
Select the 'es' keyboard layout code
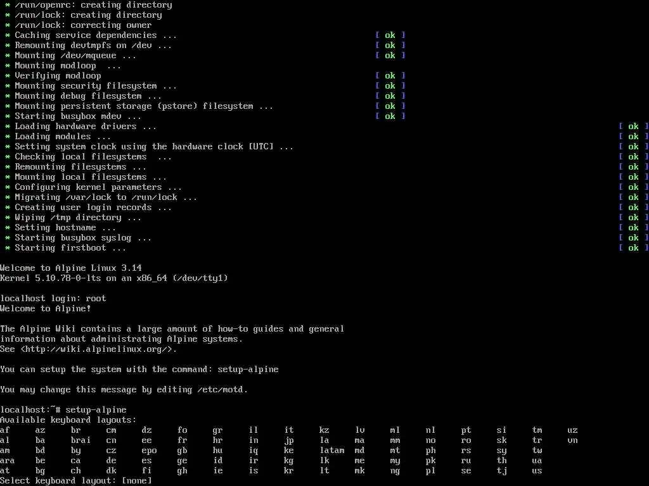coord(146,461)
